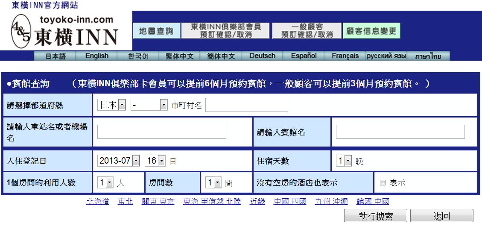
Task: Switch language to Deutsch
Action: [x=262, y=56]
